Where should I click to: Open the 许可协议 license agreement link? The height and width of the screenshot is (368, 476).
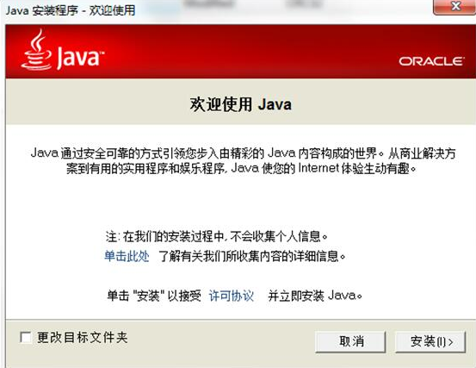231,296
